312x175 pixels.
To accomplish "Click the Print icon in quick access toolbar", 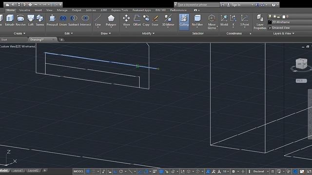I will point(30,4).
